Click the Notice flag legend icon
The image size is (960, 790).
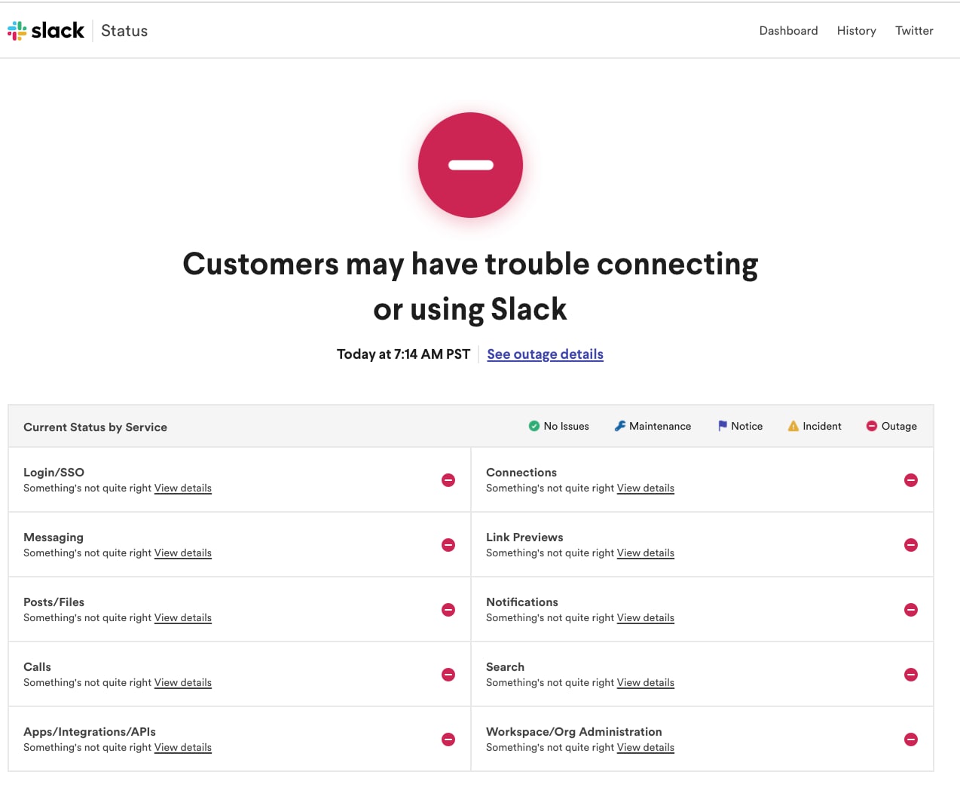pos(723,426)
